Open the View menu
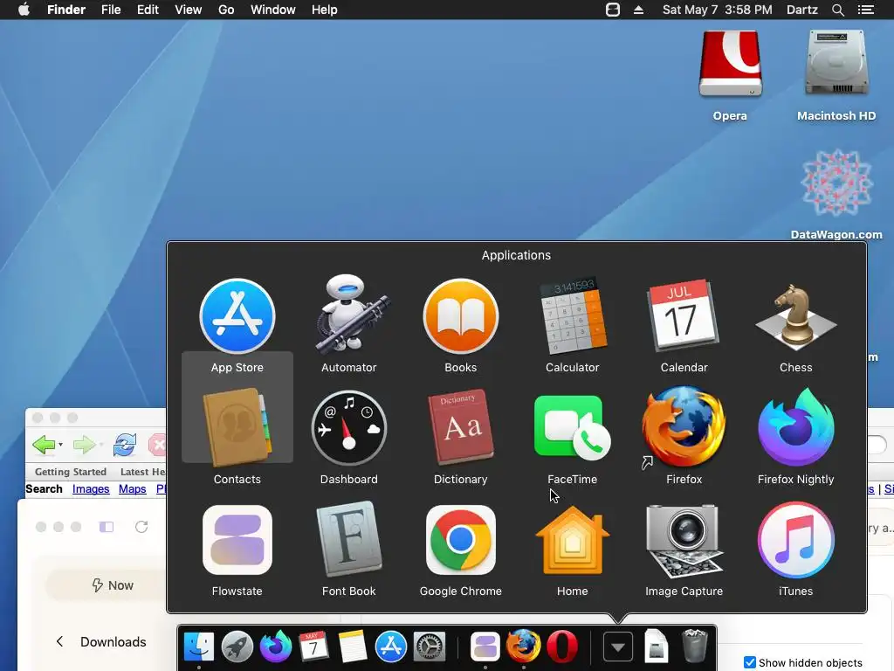The width and height of the screenshot is (894, 671). click(189, 10)
